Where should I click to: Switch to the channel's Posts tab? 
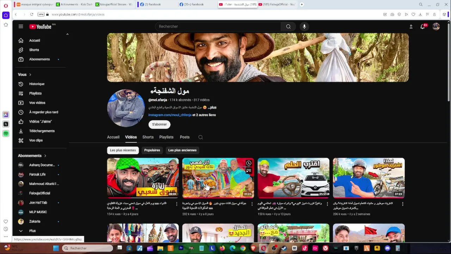tap(185, 137)
